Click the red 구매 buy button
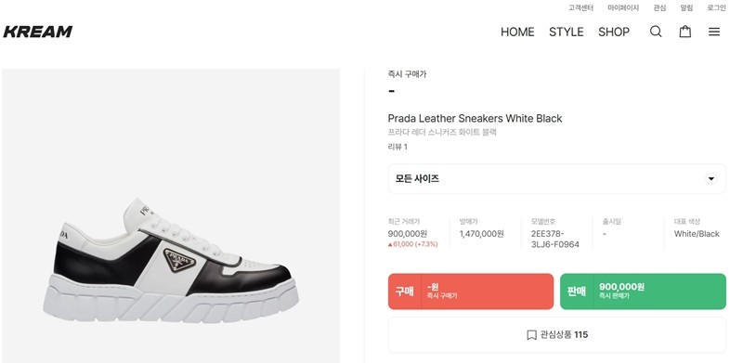This screenshot has height=363, width=743. 471,292
